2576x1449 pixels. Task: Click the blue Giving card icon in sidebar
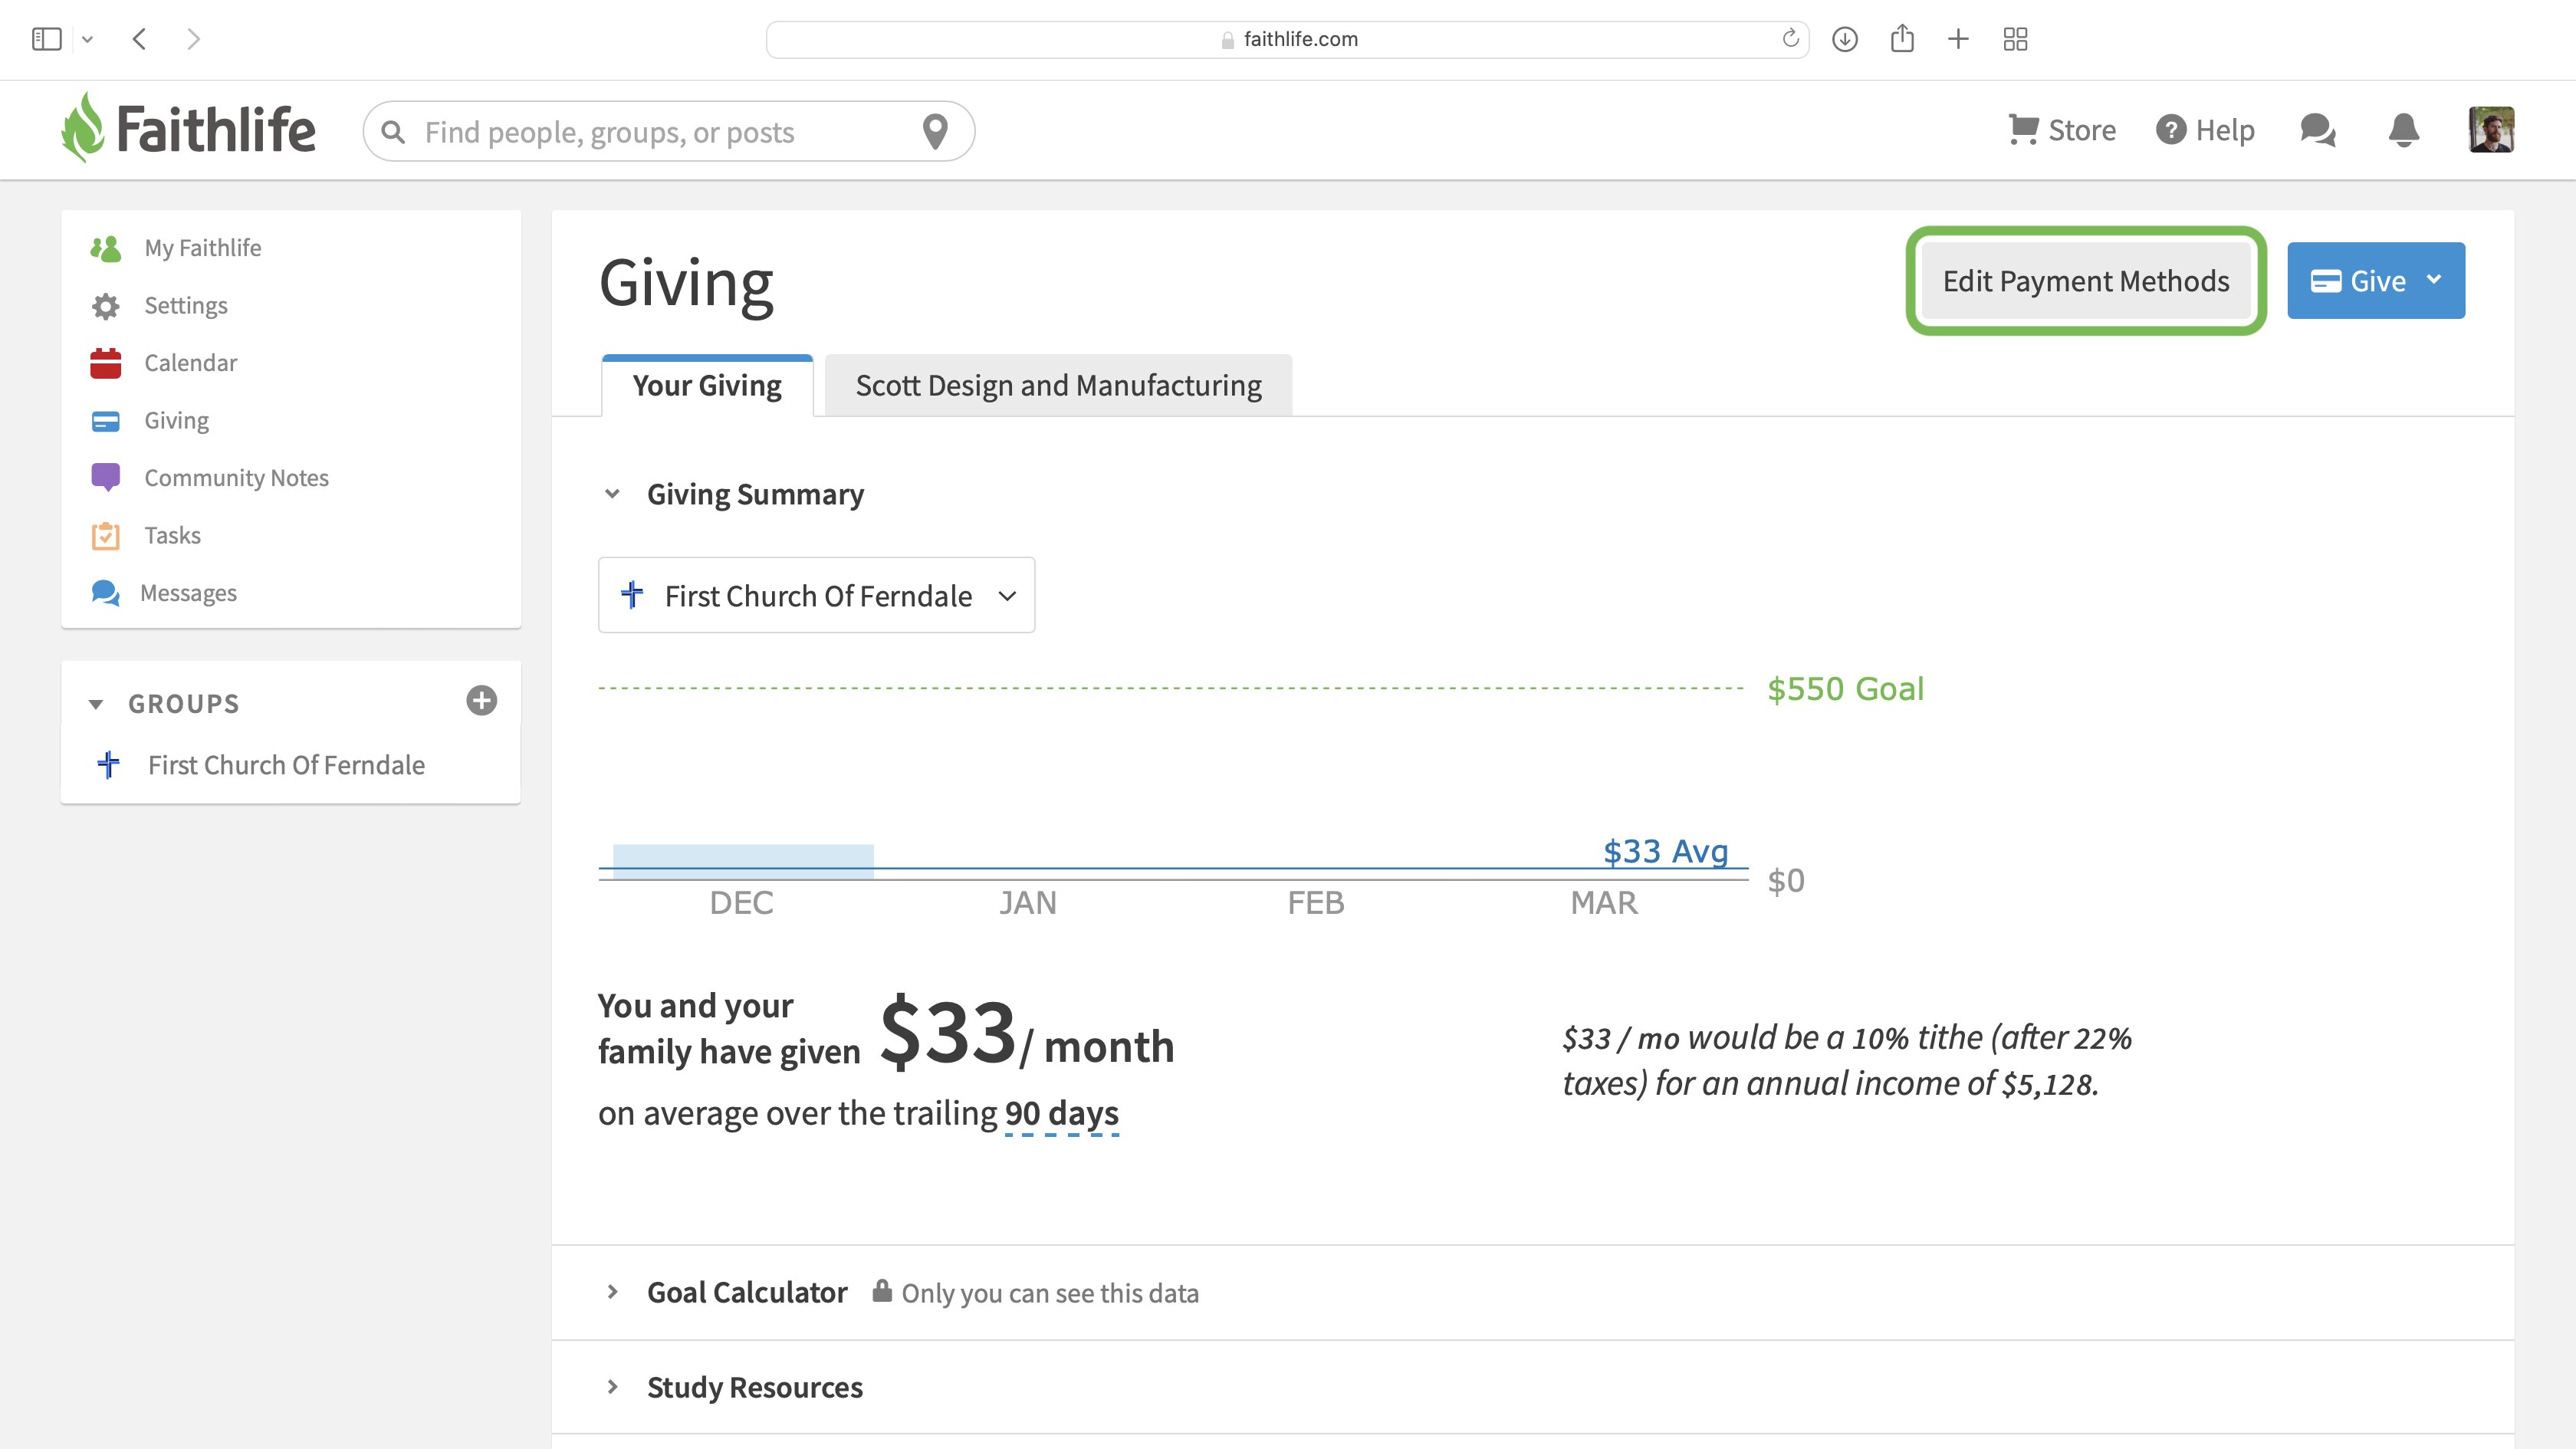pyautogui.click(x=105, y=421)
